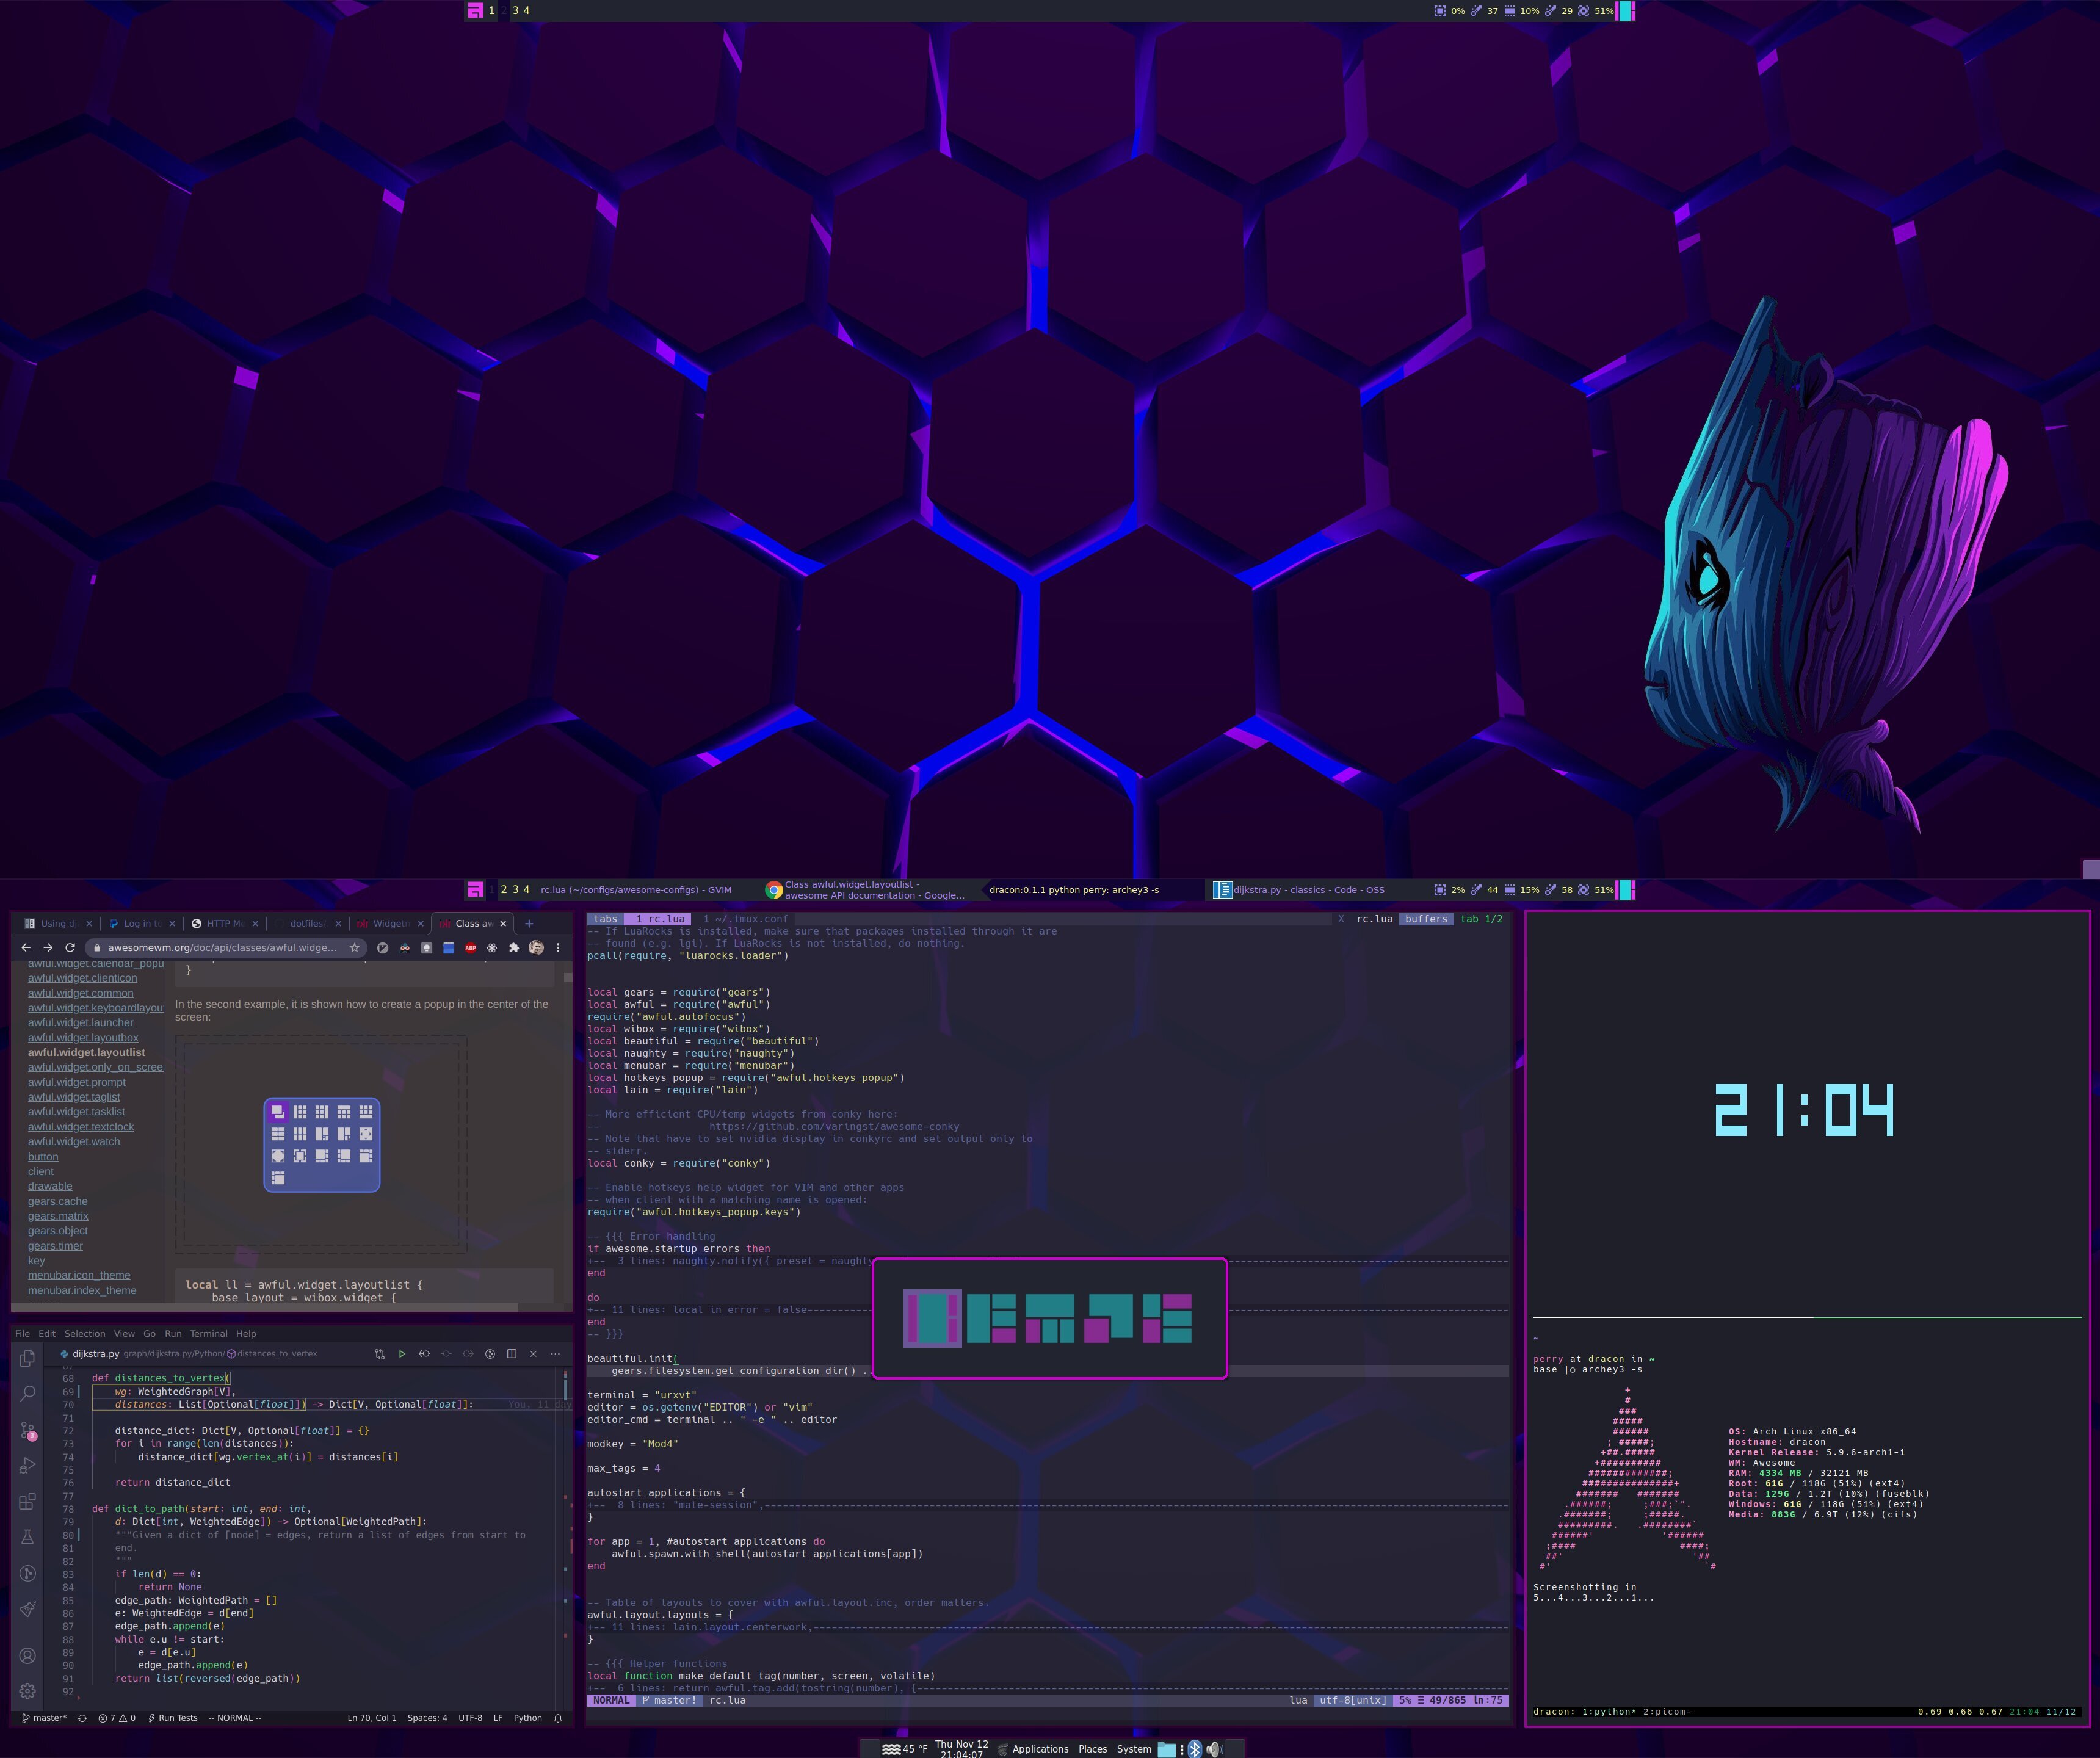Expand the 'local in_error' 11-line fold
The height and width of the screenshot is (1758, 2100).
pos(729,1310)
